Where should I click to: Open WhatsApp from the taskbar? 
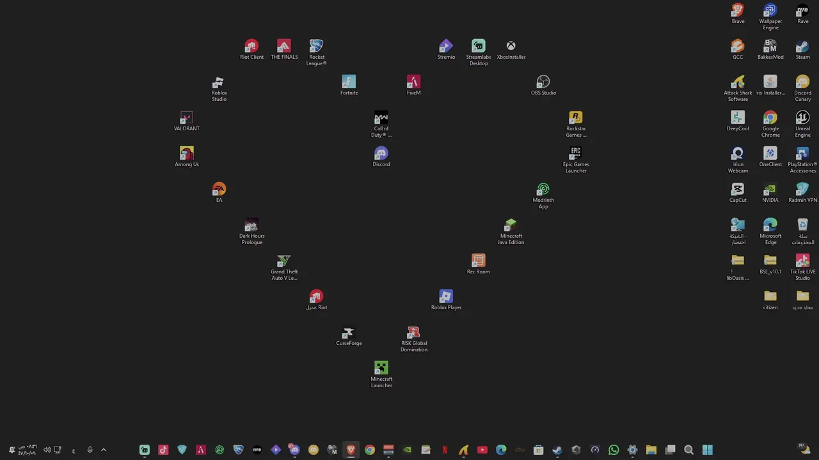(614, 450)
